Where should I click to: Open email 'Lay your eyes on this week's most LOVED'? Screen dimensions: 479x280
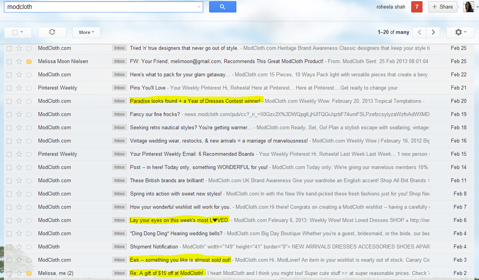[179, 220]
